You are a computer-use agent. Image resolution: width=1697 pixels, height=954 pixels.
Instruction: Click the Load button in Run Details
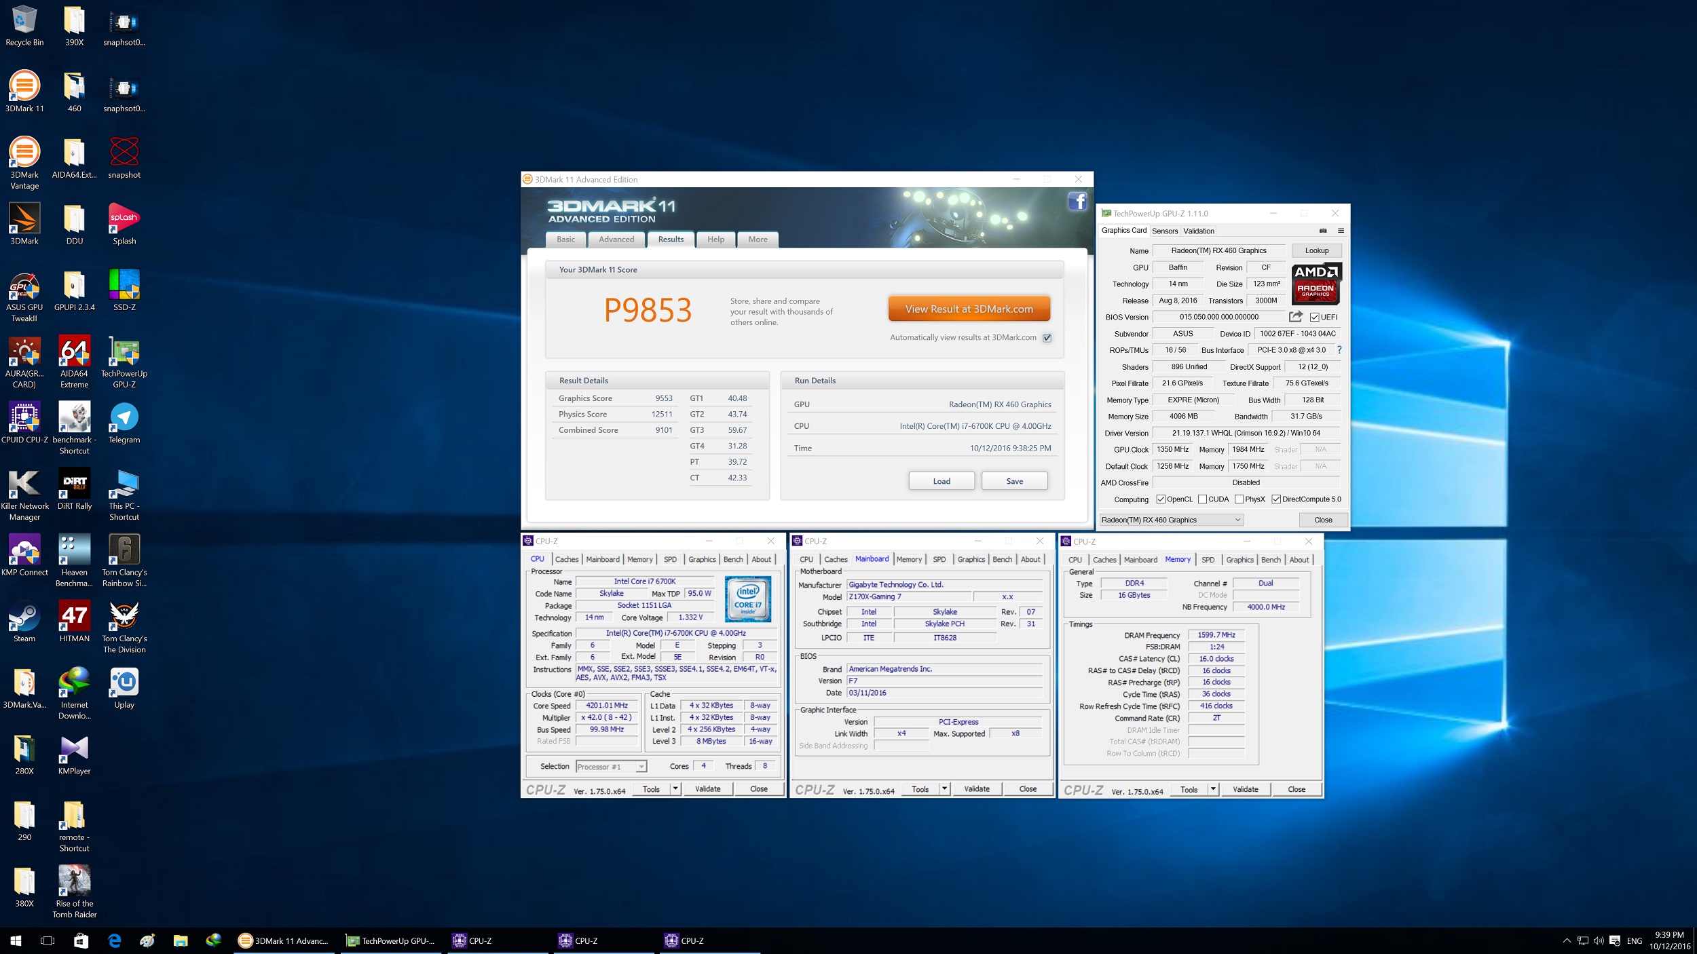point(941,481)
